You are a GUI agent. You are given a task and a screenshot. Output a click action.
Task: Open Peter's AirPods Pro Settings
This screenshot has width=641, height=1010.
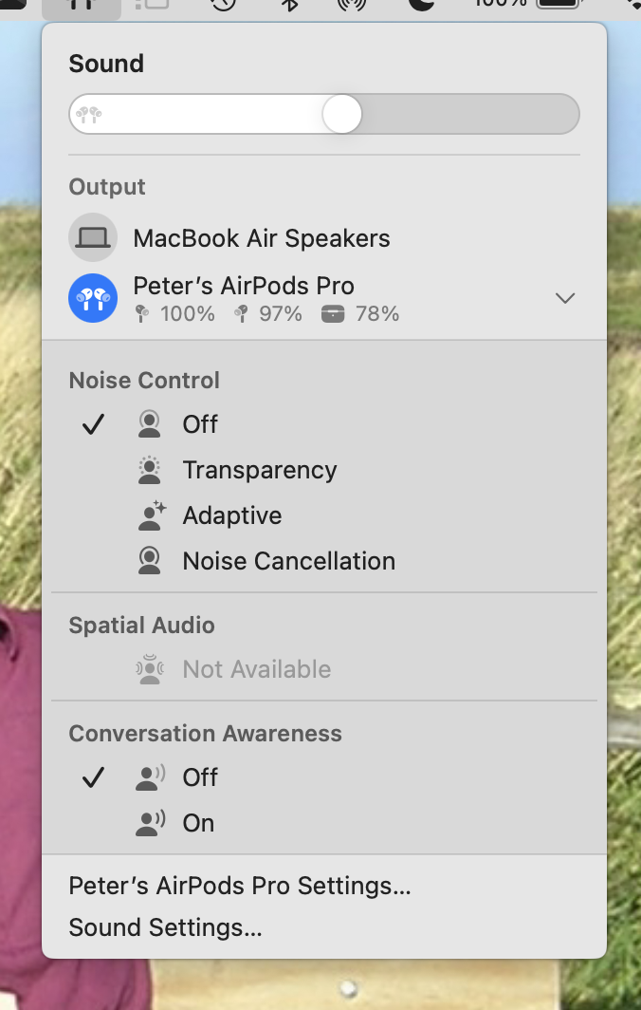[x=239, y=886]
